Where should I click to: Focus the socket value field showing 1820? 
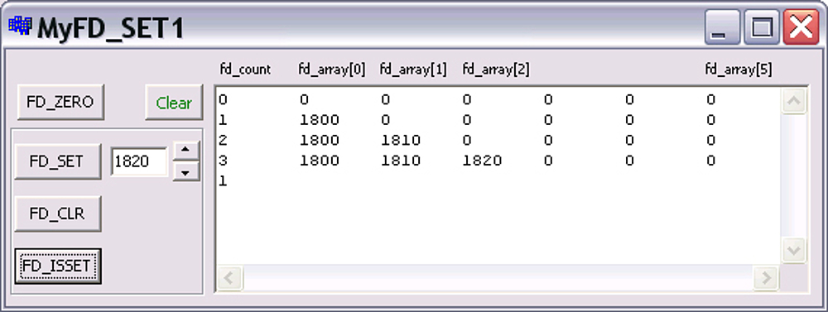(139, 161)
